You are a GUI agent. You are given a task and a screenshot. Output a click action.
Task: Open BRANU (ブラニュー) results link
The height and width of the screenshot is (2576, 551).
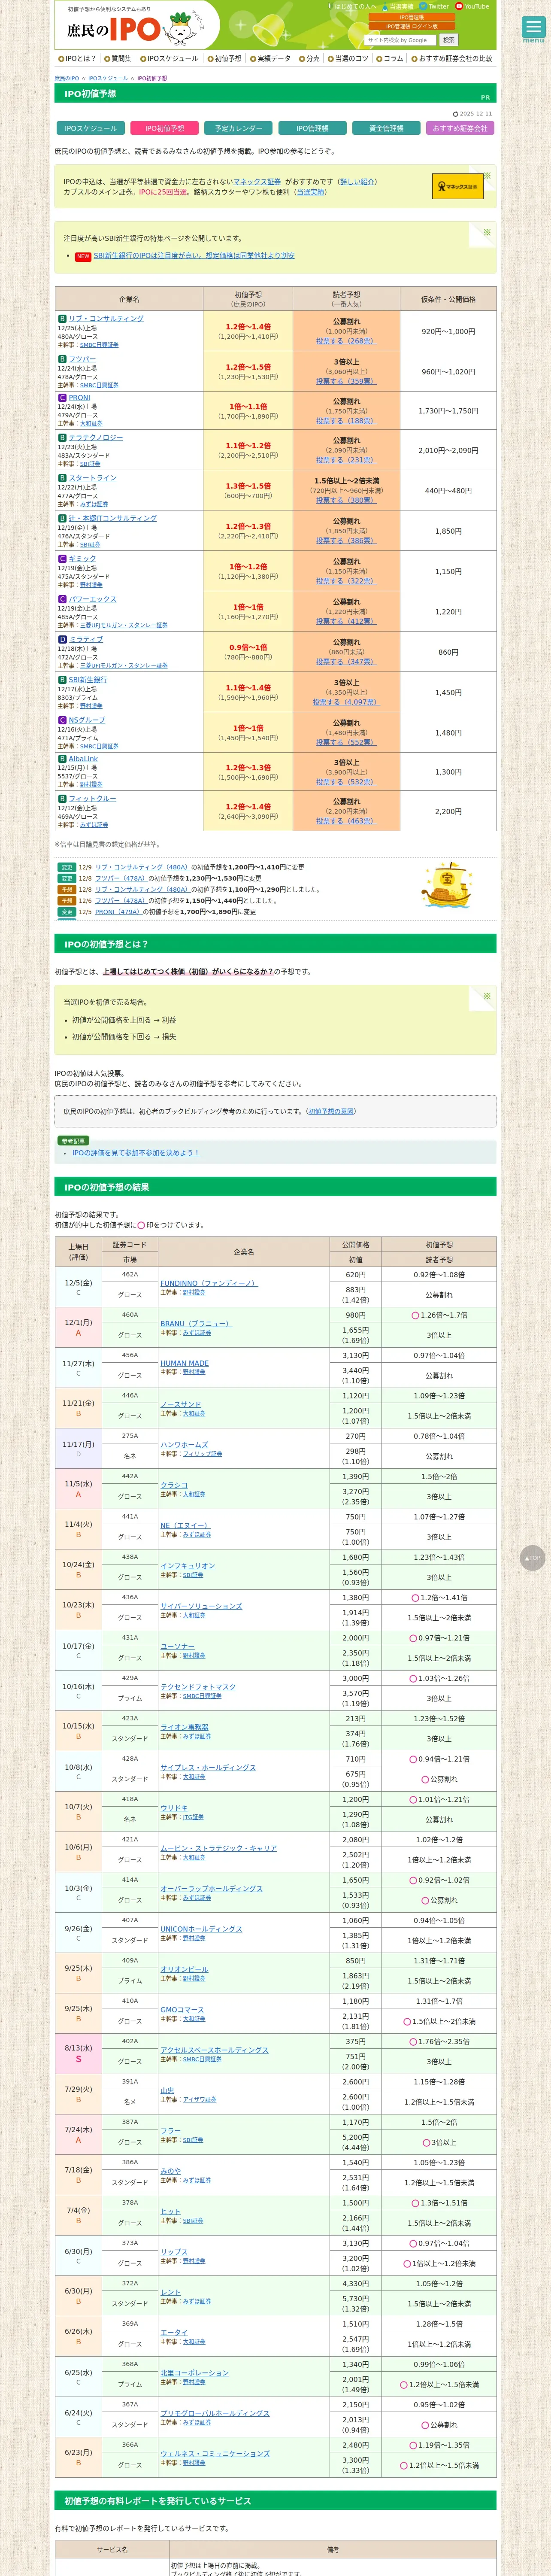pos(196,1324)
